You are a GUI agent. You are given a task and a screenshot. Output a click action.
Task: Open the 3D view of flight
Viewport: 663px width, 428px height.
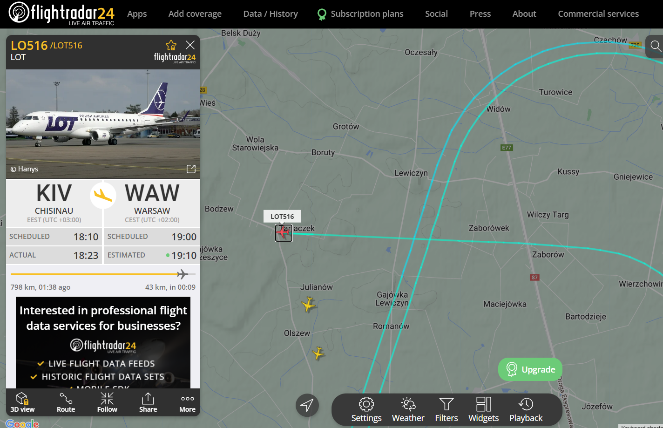coord(22,402)
